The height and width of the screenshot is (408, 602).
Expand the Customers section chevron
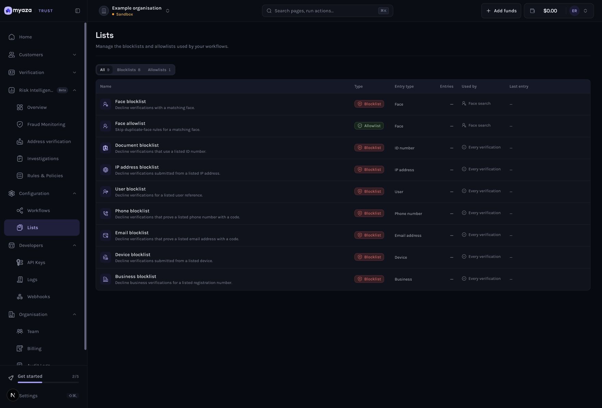coord(74,55)
